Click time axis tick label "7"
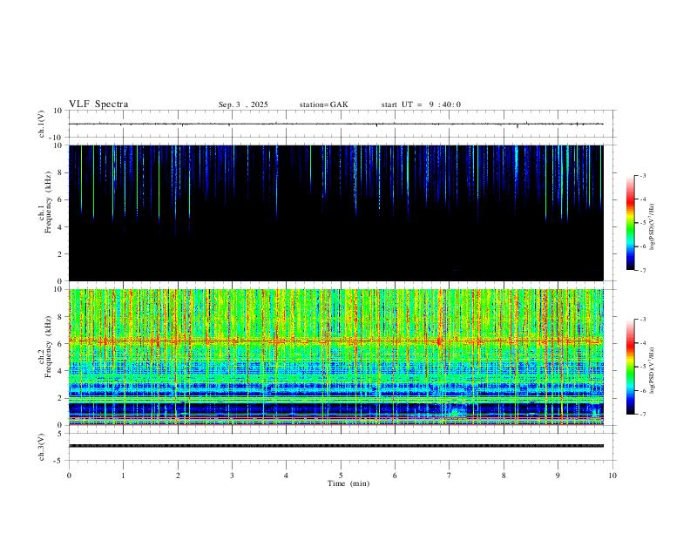690x533 pixels. pos(450,476)
